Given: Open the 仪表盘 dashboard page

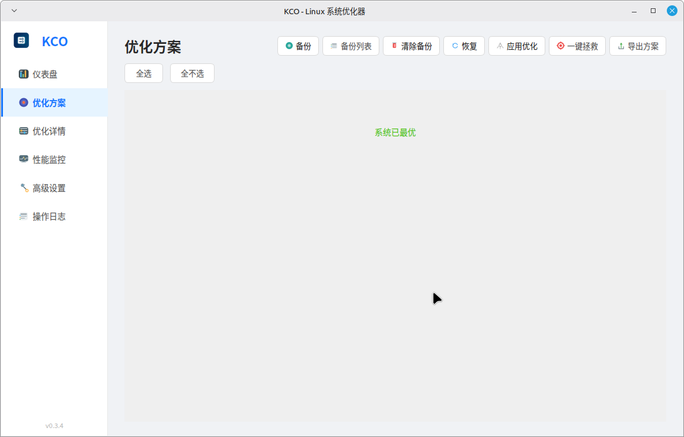Looking at the screenshot, I should [x=55, y=74].
